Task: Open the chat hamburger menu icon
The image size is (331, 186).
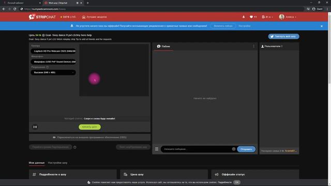Action: pyautogui.click(x=157, y=149)
